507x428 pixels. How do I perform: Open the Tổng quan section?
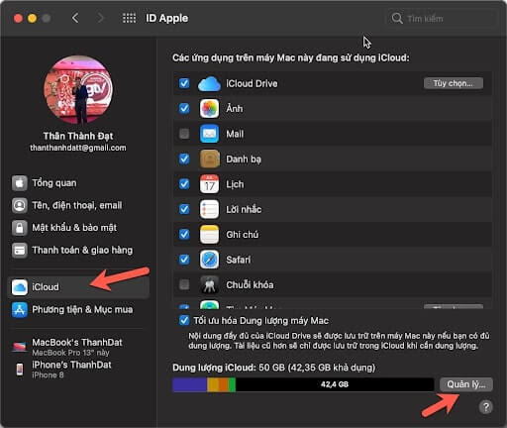78,183
